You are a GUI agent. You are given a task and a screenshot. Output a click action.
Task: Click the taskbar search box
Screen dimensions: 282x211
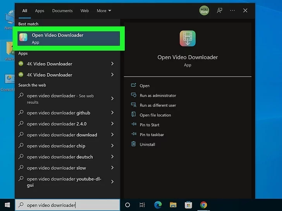[67, 205]
